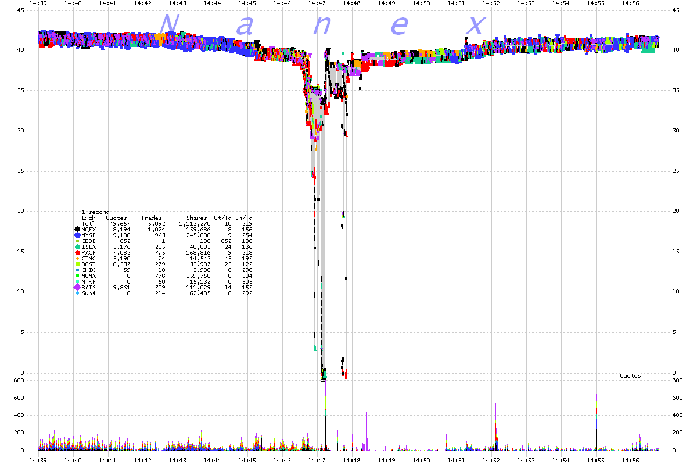Select the Qt/Td column header
The width and height of the screenshot is (697, 464).
(x=222, y=218)
